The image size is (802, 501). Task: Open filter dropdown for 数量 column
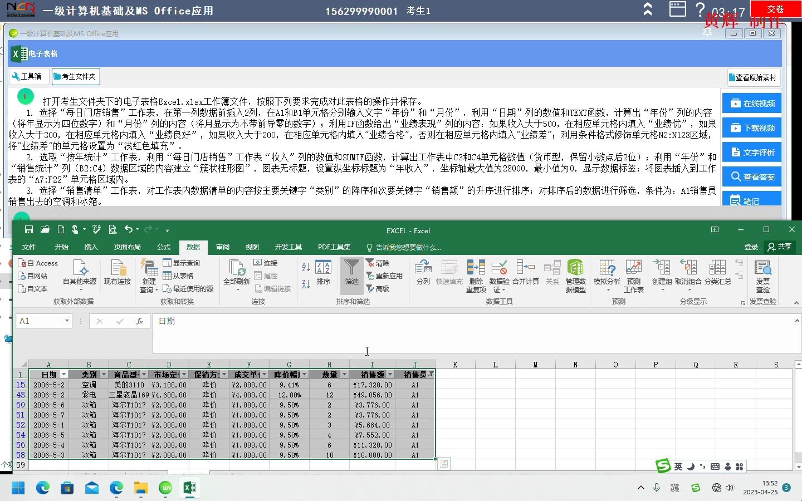[344, 375]
